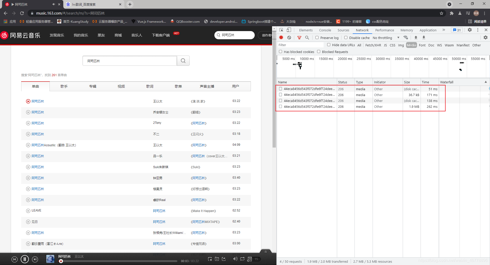Pause the currently playing song
The height and width of the screenshot is (265, 490).
(x=25, y=259)
